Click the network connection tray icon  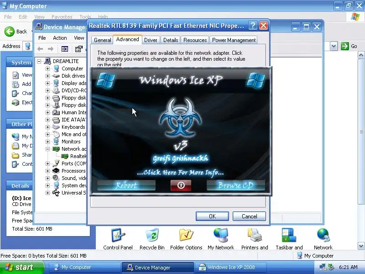[323, 267]
